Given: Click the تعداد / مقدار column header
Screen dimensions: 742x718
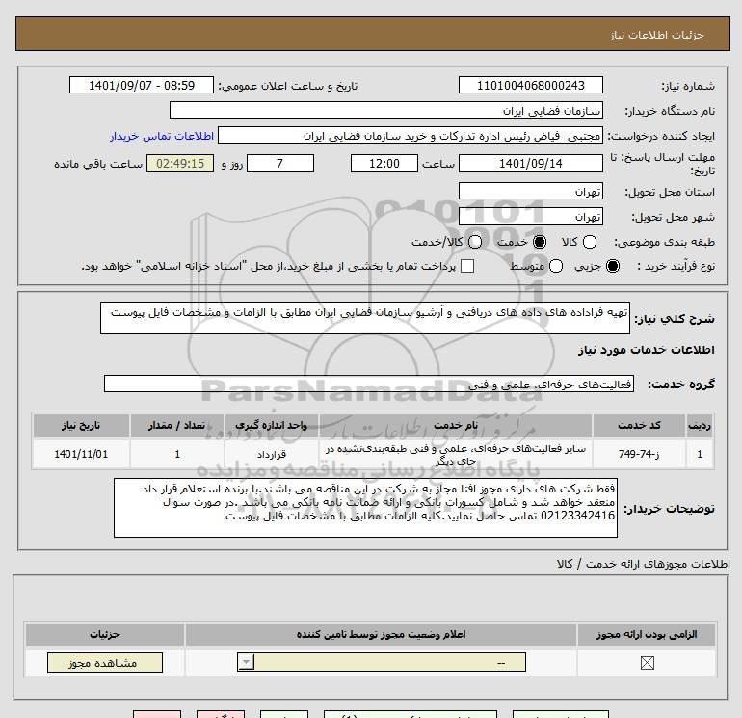Looking at the screenshot, I should tap(177, 425).
